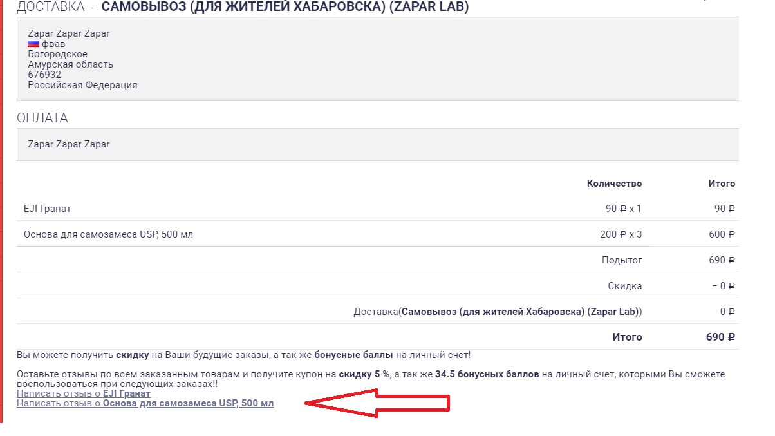Click the Подытог label
The width and height of the screenshot is (775, 436).
coord(622,260)
